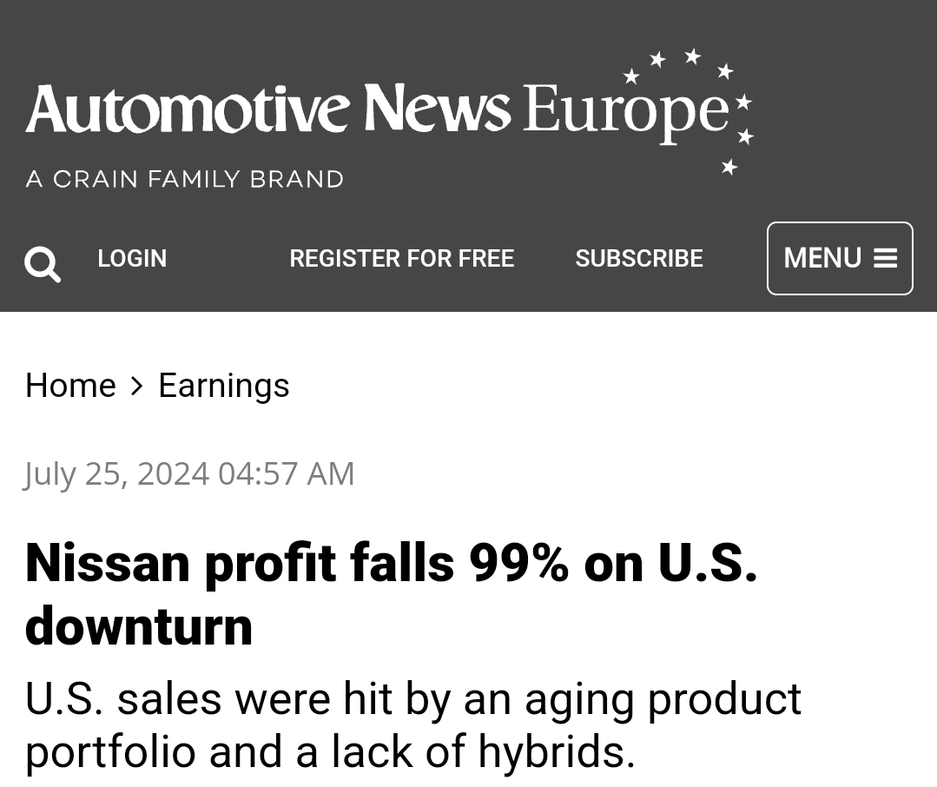Click the word Nissan in headline
Image resolution: width=937 pixels, height=787 pixels.
pyautogui.click(x=108, y=563)
